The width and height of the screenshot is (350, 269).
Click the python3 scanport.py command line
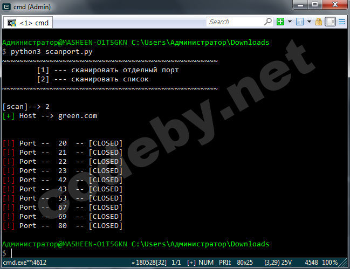click(x=51, y=52)
